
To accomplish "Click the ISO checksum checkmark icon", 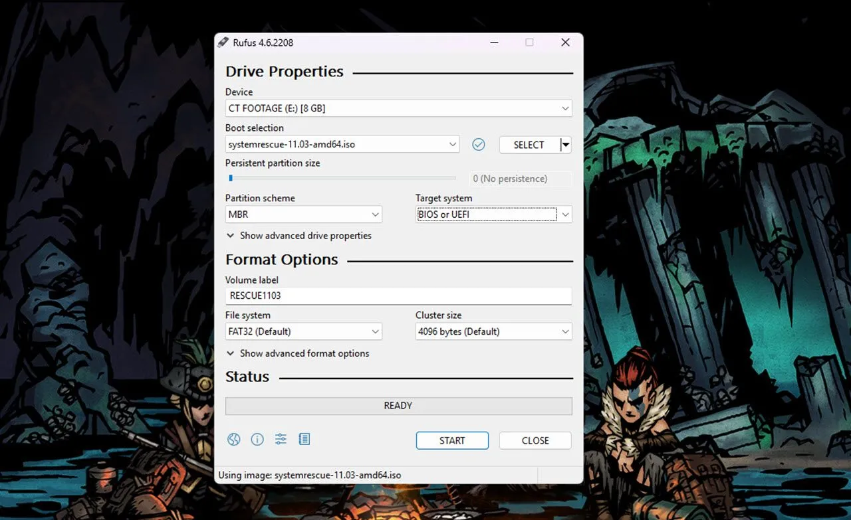I will pos(479,144).
